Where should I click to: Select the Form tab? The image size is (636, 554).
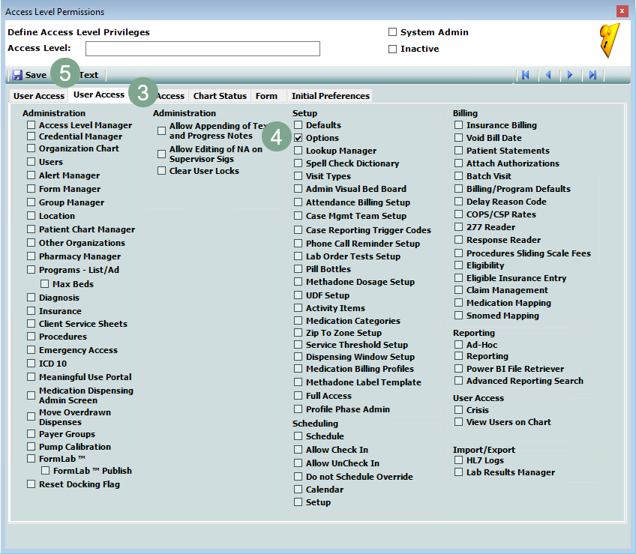point(266,96)
